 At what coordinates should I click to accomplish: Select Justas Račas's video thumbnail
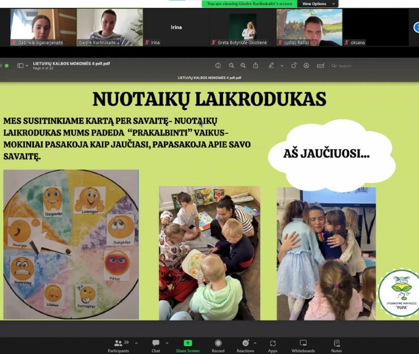(309, 27)
